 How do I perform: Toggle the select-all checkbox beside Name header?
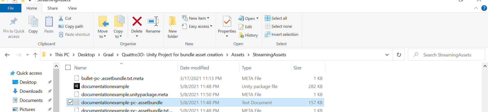(x=68, y=68)
